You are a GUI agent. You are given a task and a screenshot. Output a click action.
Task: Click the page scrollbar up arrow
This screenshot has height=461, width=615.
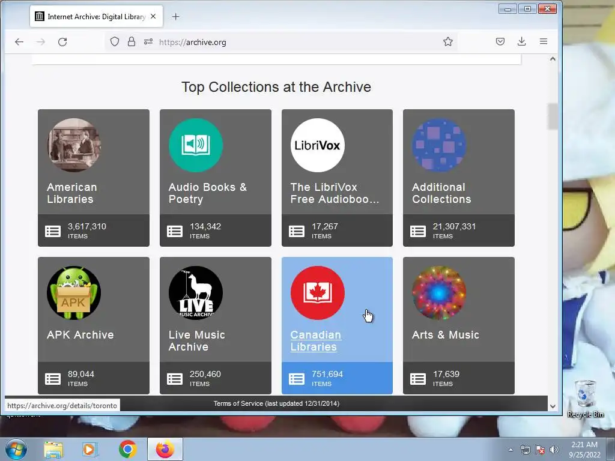tap(553, 59)
